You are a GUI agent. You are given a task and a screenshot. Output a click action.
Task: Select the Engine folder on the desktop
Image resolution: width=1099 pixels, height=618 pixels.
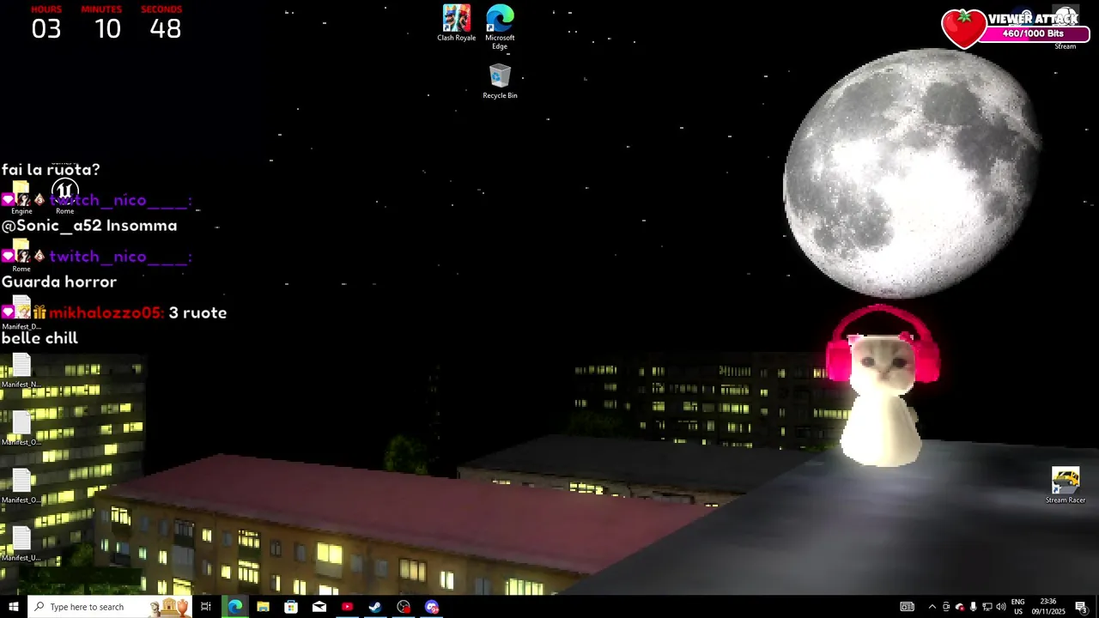point(21,197)
